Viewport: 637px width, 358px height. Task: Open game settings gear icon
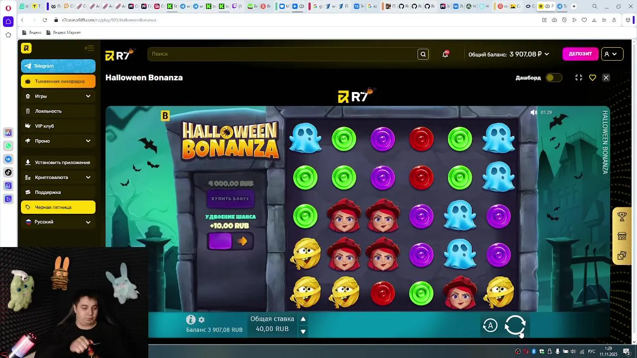[x=202, y=320]
